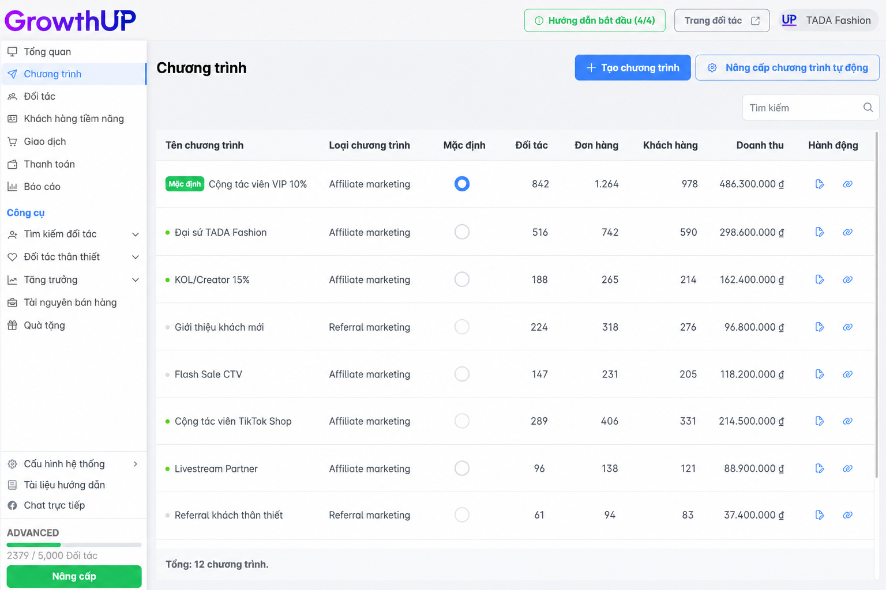Click edit icon for Cộng tác viên TikTok Shop

click(x=820, y=421)
